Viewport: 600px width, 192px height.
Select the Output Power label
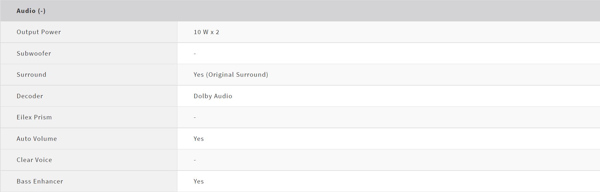tap(39, 32)
